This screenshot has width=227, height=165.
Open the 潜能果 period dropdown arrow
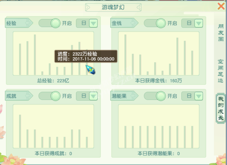pyautogui.click(x=199, y=96)
